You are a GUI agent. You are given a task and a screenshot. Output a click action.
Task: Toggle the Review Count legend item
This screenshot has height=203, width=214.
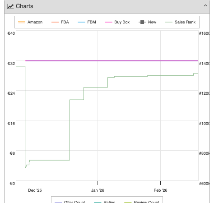click(x=142, y=202)
